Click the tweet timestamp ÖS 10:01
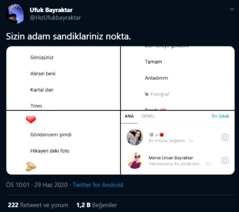The image size is (239, 212). point(19,185)
